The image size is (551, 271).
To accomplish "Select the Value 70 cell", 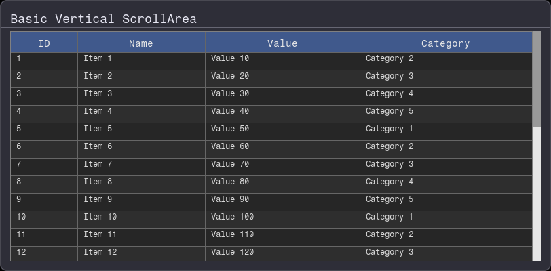I will (282, 165).
